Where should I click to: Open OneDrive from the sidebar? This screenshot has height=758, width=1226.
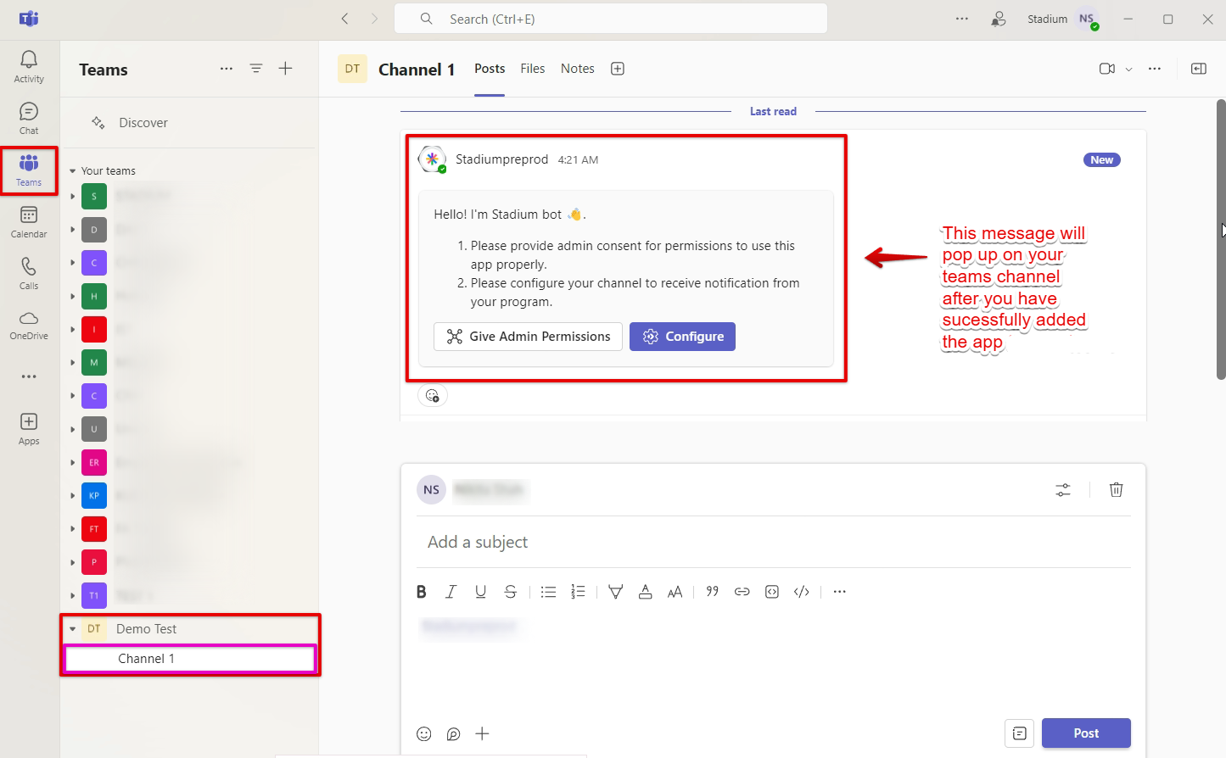29,325
